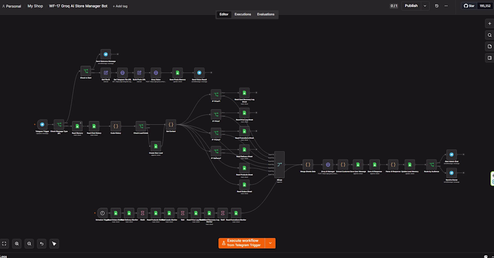Select the Send to Owner node
The image size is (494, 258).
pyautogui.click(x=451, y=173)
